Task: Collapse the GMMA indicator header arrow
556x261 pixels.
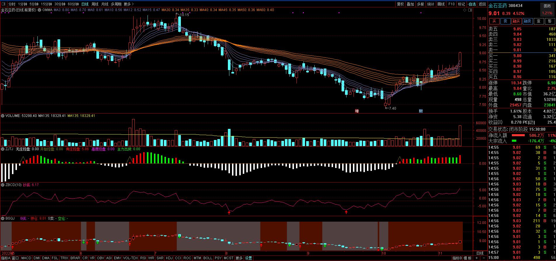Action: click(x=39, y=10)
